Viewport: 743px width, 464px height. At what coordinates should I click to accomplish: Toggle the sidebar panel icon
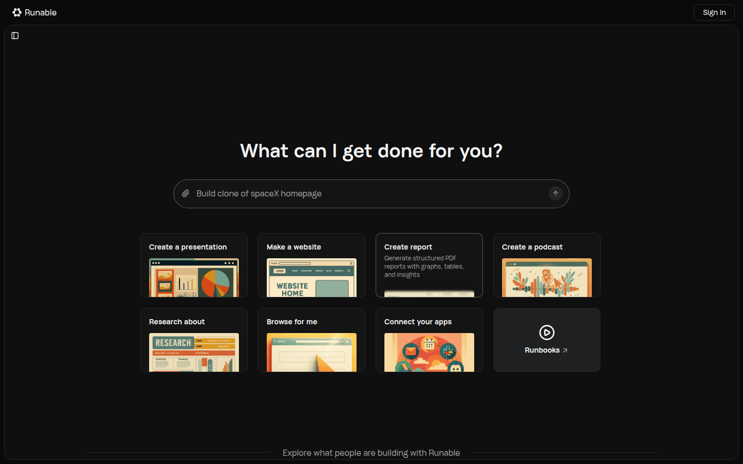(15, 36)
